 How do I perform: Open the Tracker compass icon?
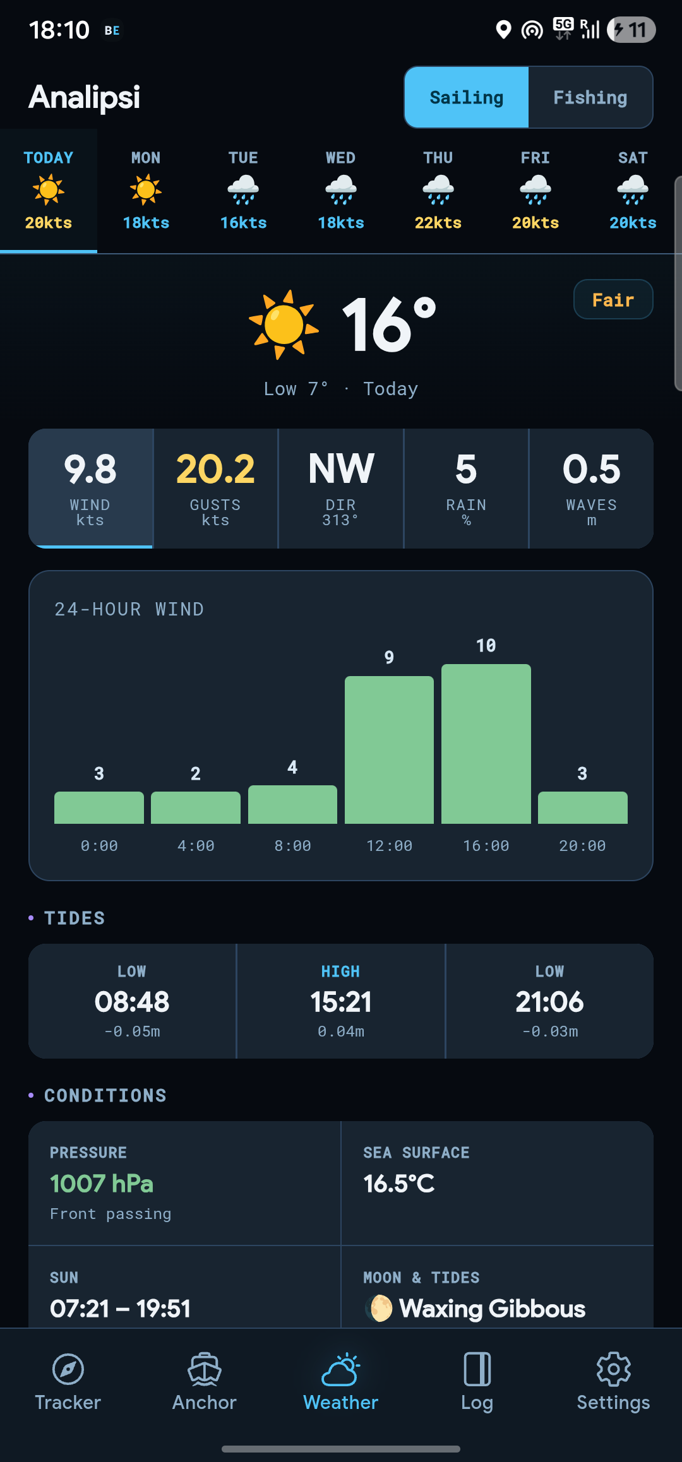(68, 1369)
